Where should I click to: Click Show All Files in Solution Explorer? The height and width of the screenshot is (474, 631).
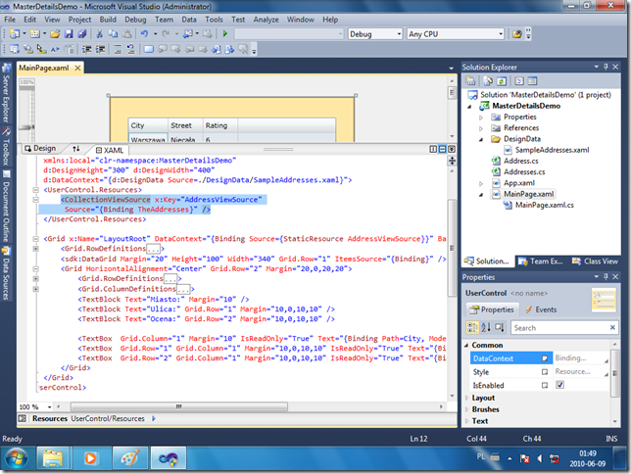tap(488, 81)
